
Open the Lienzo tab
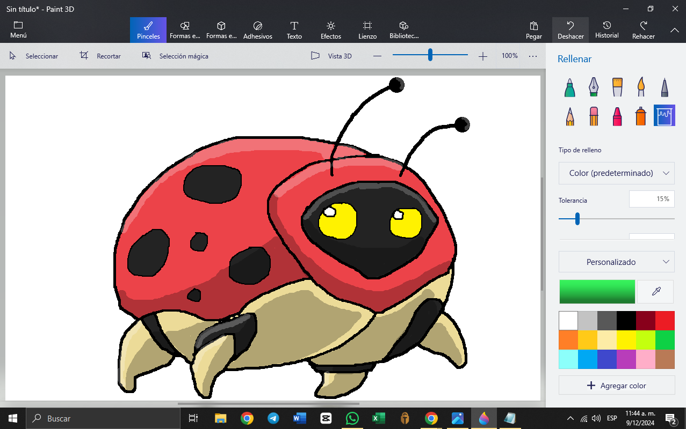point(367,30)
